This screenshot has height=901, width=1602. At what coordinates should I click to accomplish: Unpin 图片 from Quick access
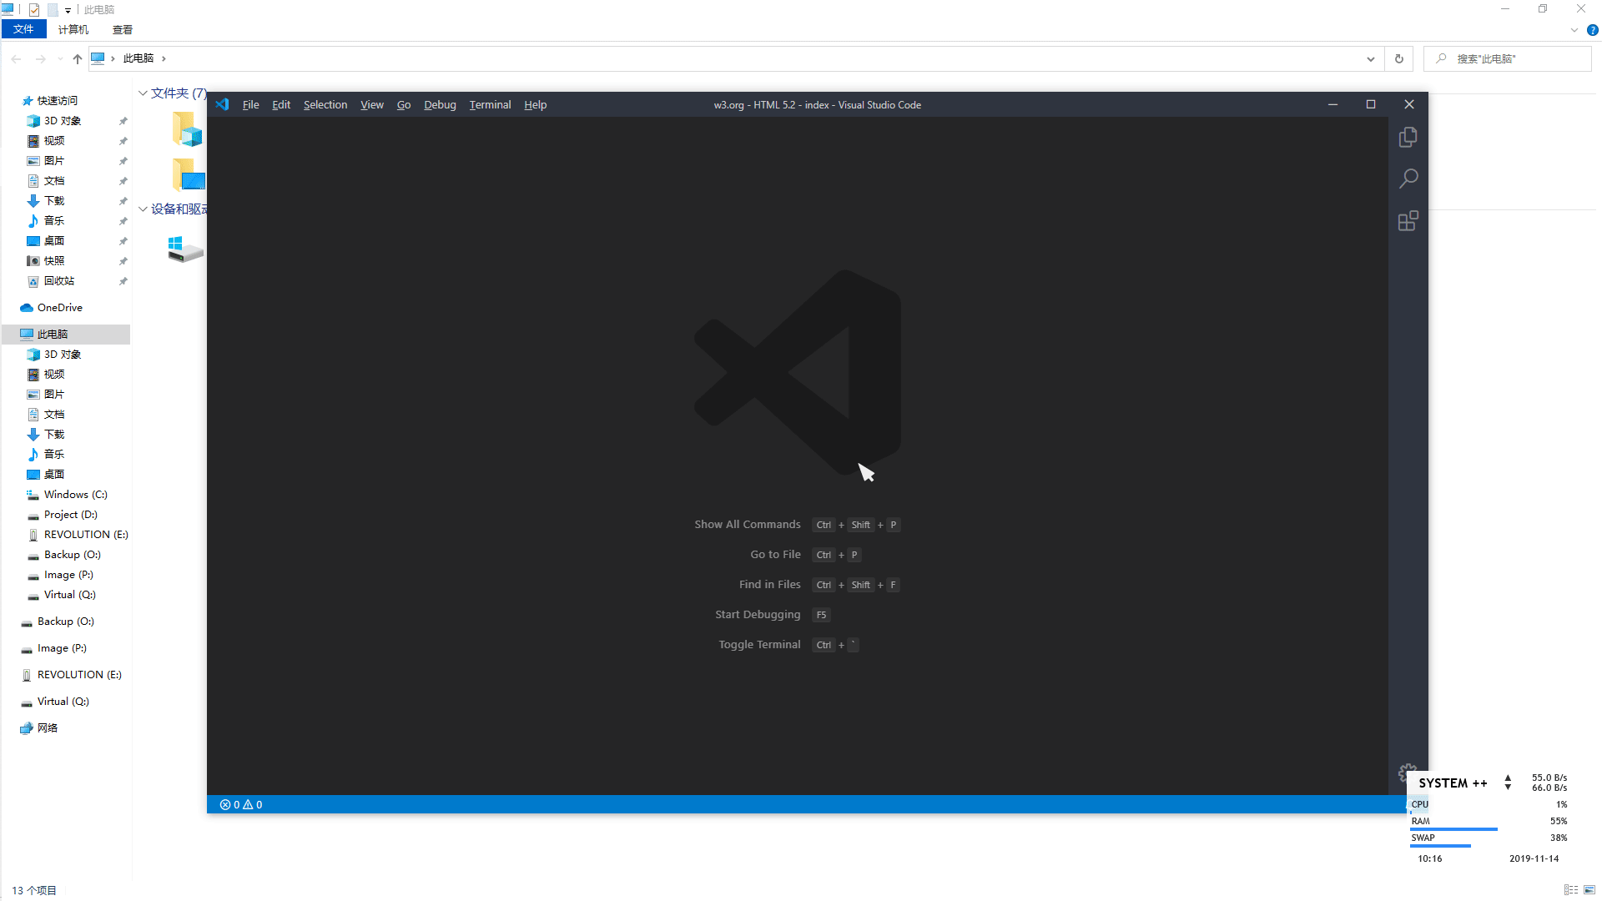(123, 160)
